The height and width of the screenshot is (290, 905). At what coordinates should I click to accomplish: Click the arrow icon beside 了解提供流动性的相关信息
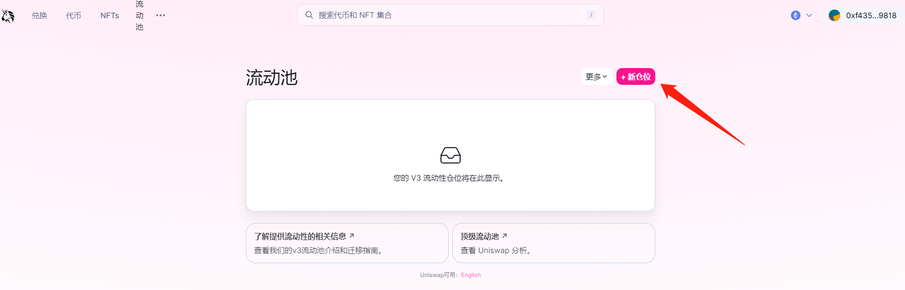click(352, 236)
